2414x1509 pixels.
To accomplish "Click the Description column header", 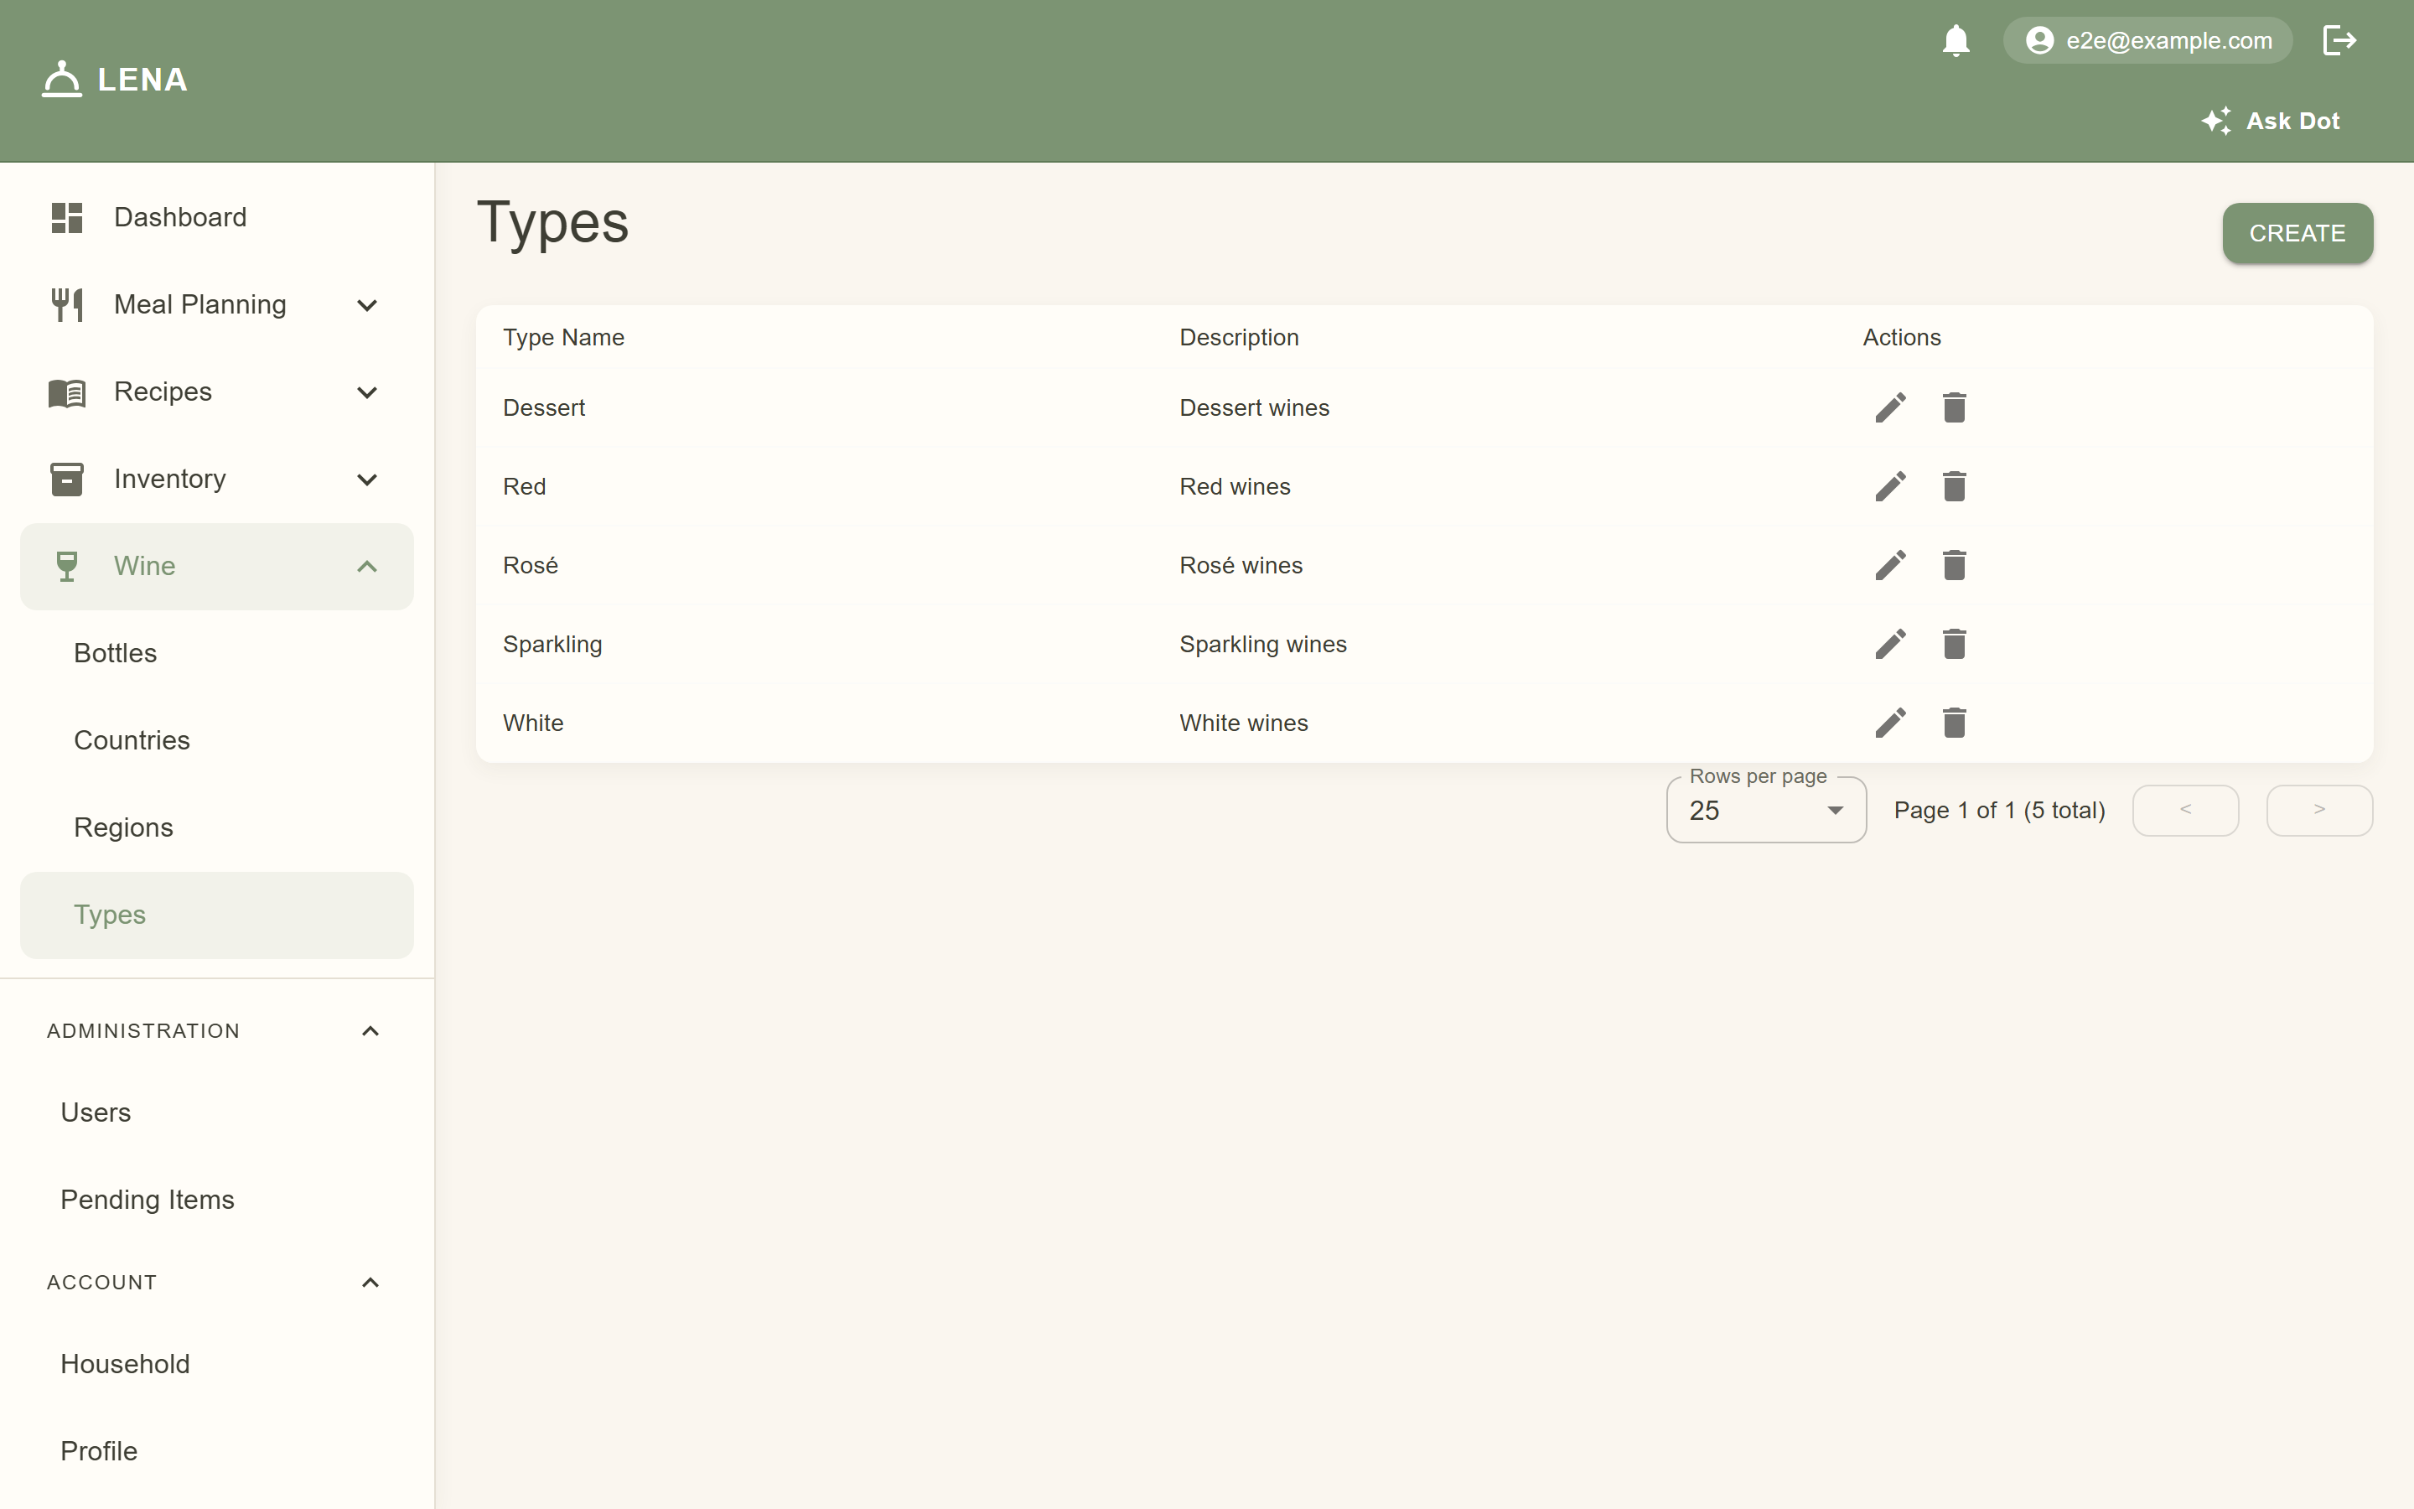I will coord(1239,337).
